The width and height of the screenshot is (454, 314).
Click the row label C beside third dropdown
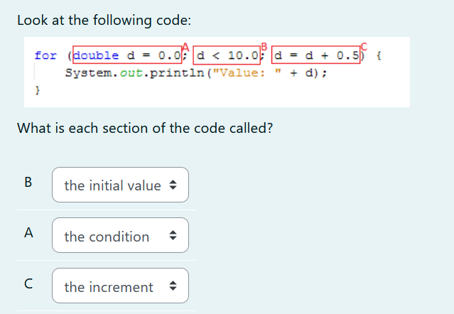(x=28, y=283)
